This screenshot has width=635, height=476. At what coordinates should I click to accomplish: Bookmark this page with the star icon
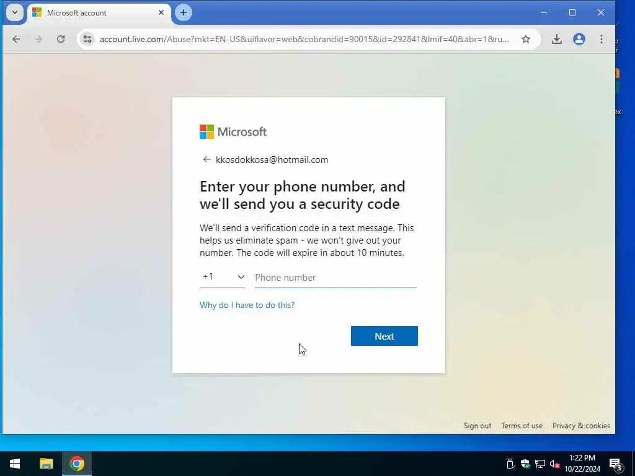526,39
